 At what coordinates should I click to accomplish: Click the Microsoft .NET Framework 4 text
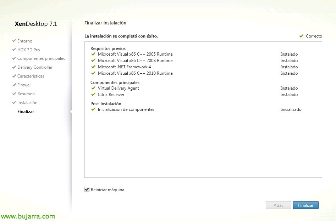[124, 67]
